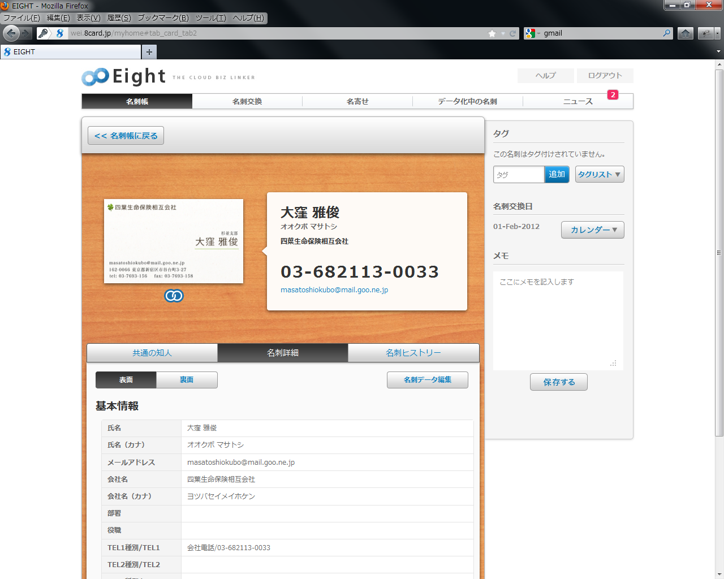This screenshot has width=724, height=579.
Task: Open the ファイル(F) menu
Action: (x=21, y=18)
